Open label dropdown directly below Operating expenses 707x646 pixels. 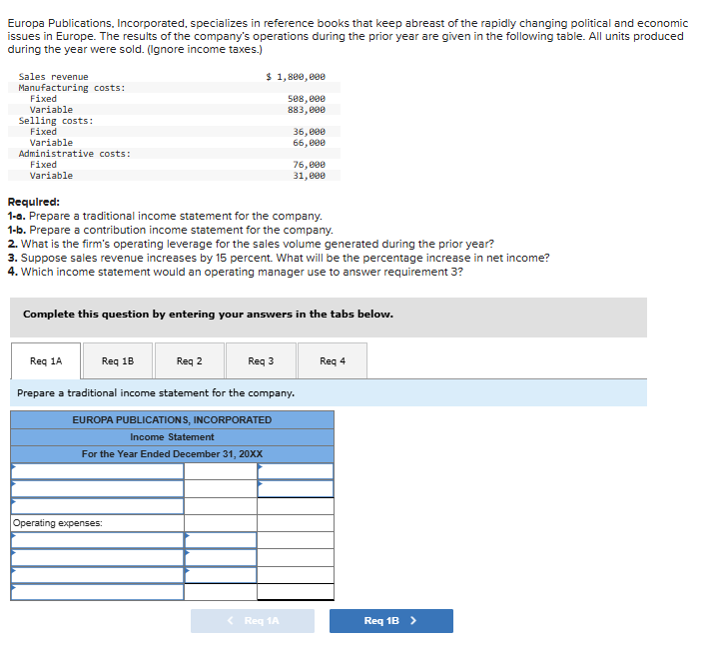click(x=98, y=540)
